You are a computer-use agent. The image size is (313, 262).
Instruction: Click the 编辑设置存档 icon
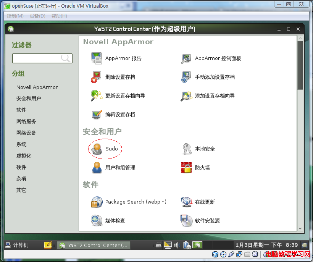click(97, 115)
